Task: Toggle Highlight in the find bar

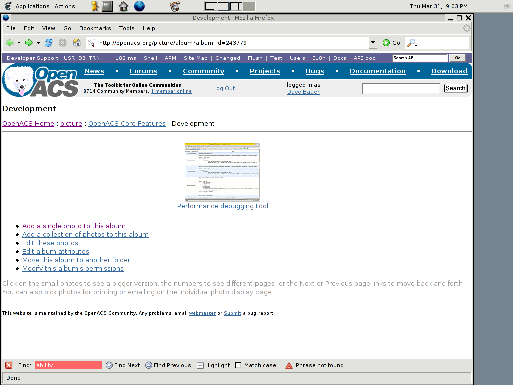Action: pos(213,365)
